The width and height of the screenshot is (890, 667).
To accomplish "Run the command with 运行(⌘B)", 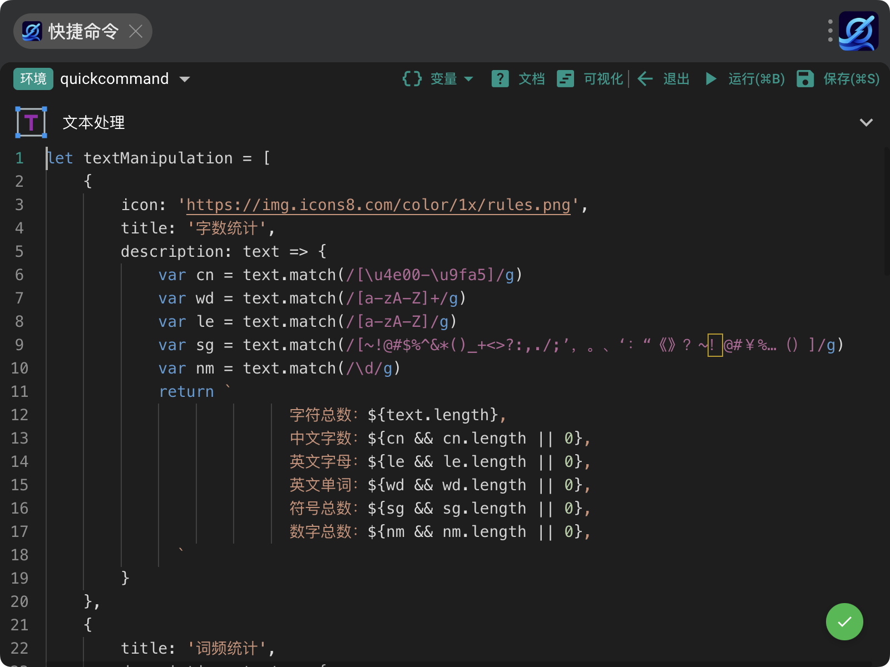I will [756, 79].
